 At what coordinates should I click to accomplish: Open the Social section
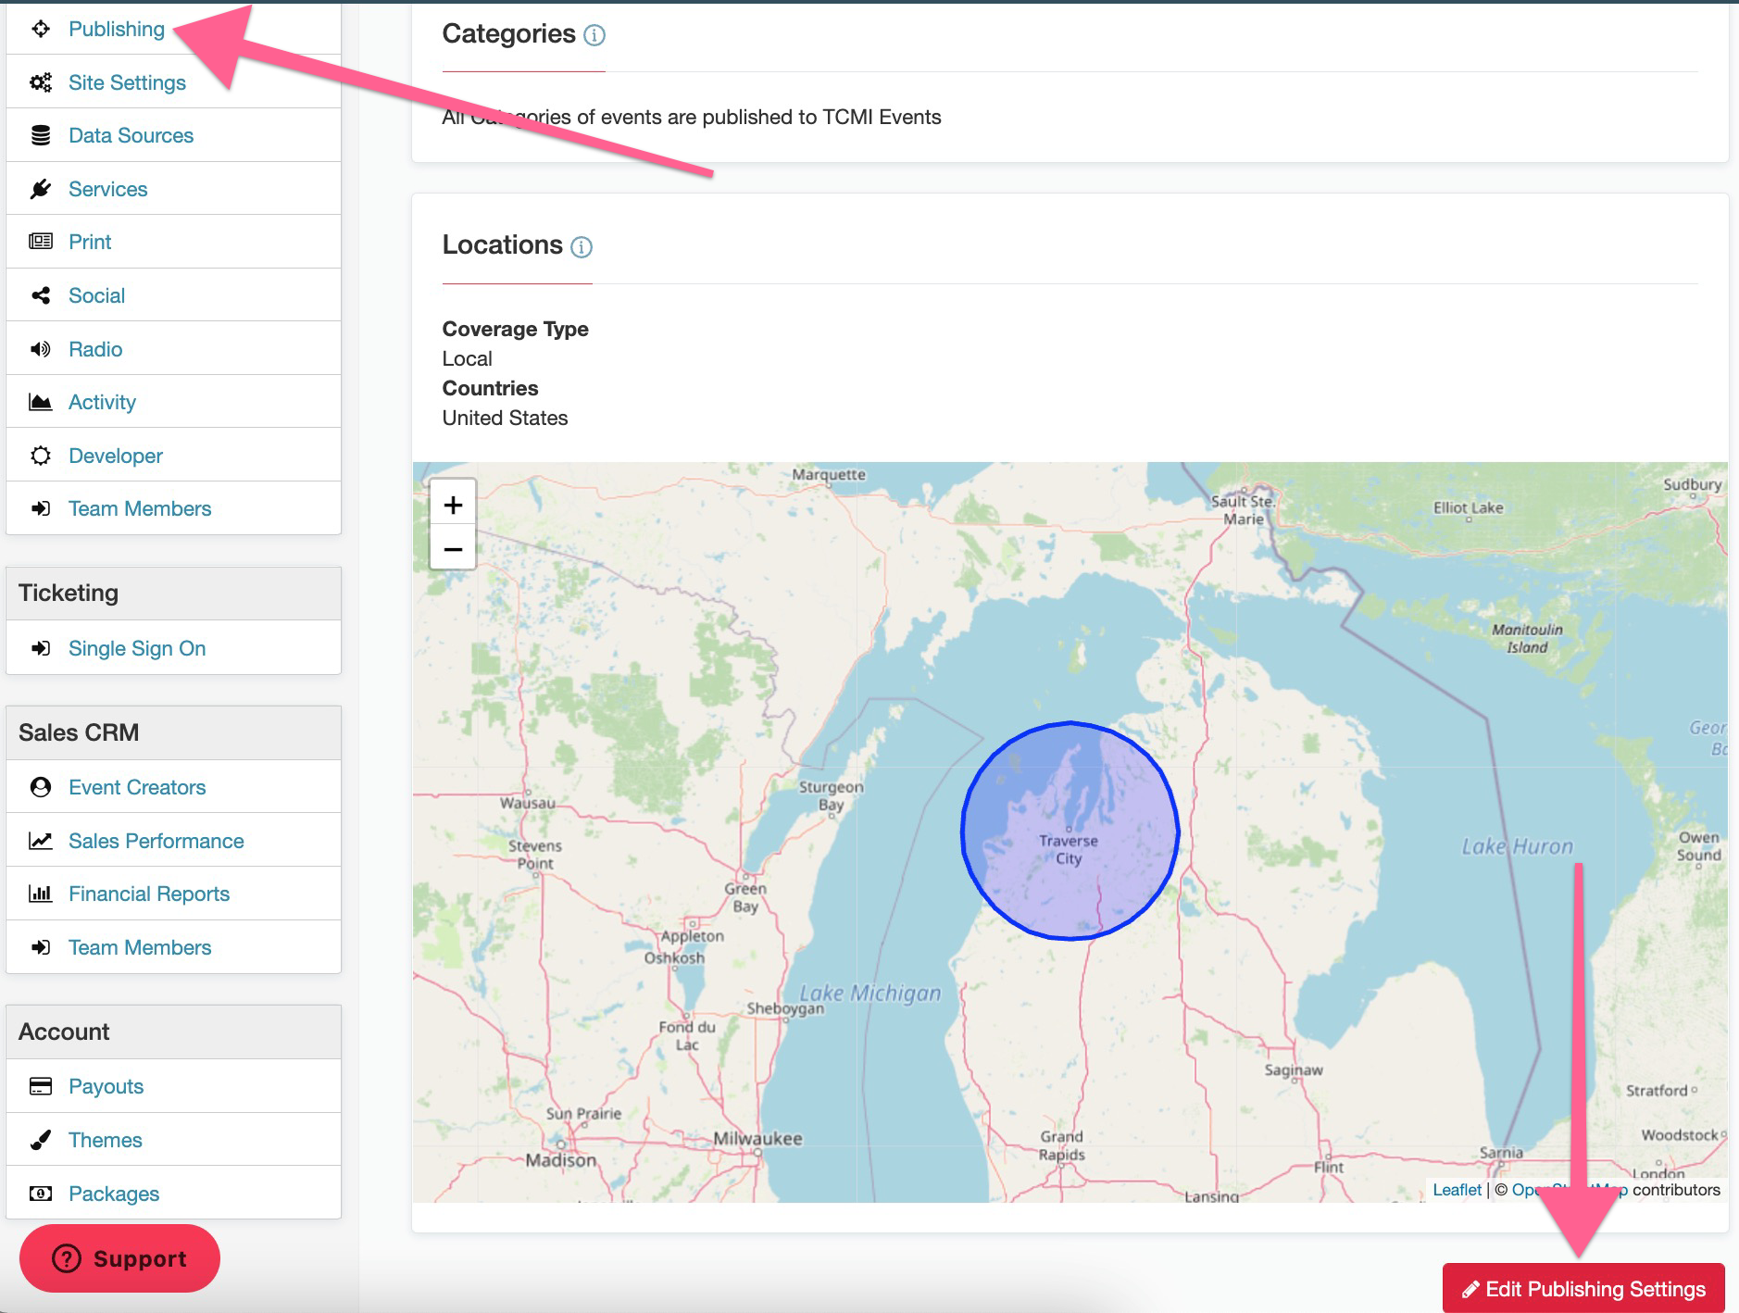pyautogui.click(x=96, y=295)
